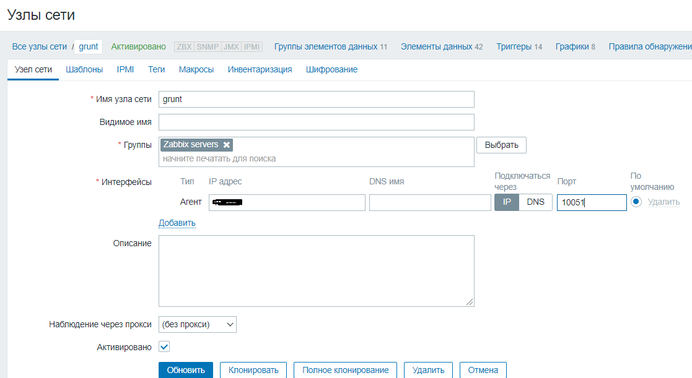
Task: Switch the Агент interface connection to DNS
Action: [535, 202]
